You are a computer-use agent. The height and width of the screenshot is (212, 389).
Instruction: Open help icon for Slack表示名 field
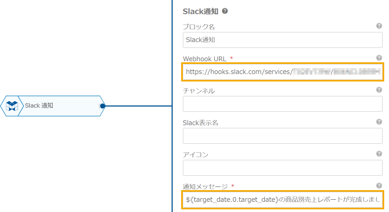(379, 122)
